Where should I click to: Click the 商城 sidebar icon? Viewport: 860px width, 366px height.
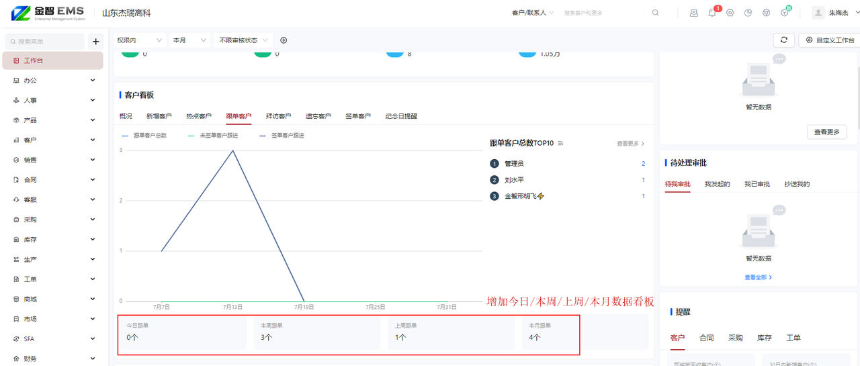click(16, 299)
